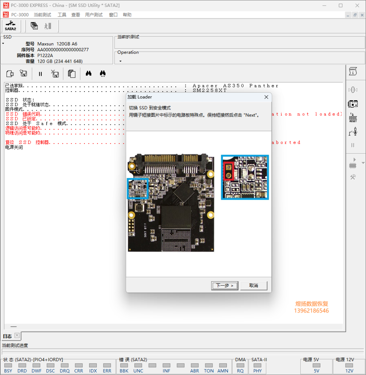Click the SSD board photo thumbnail
This screenshot has width=366, height=375.
[171, 203]
